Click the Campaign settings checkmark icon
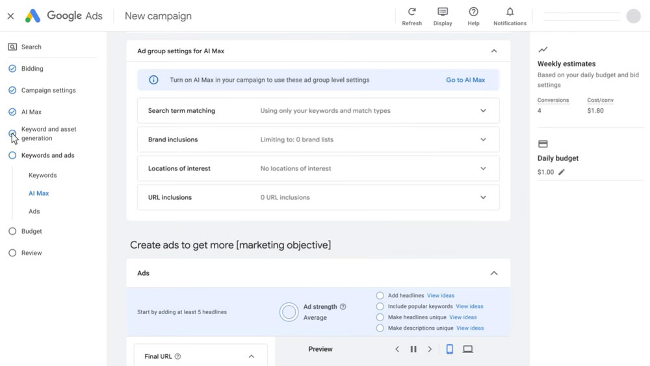This screenshot has width=650, height=366. [x=12, y=90]
